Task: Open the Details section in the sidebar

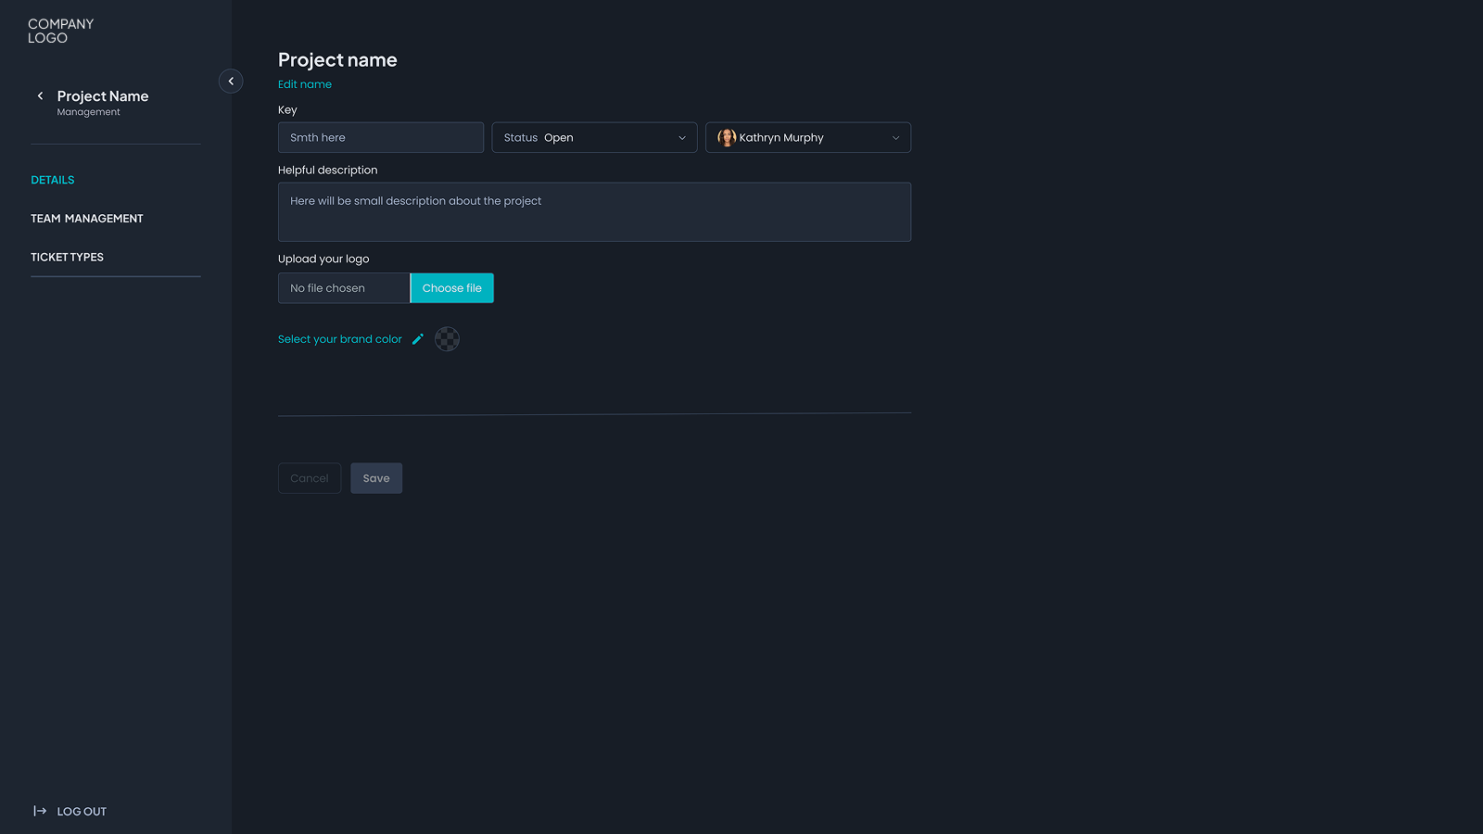Action: tap(53, 180)
